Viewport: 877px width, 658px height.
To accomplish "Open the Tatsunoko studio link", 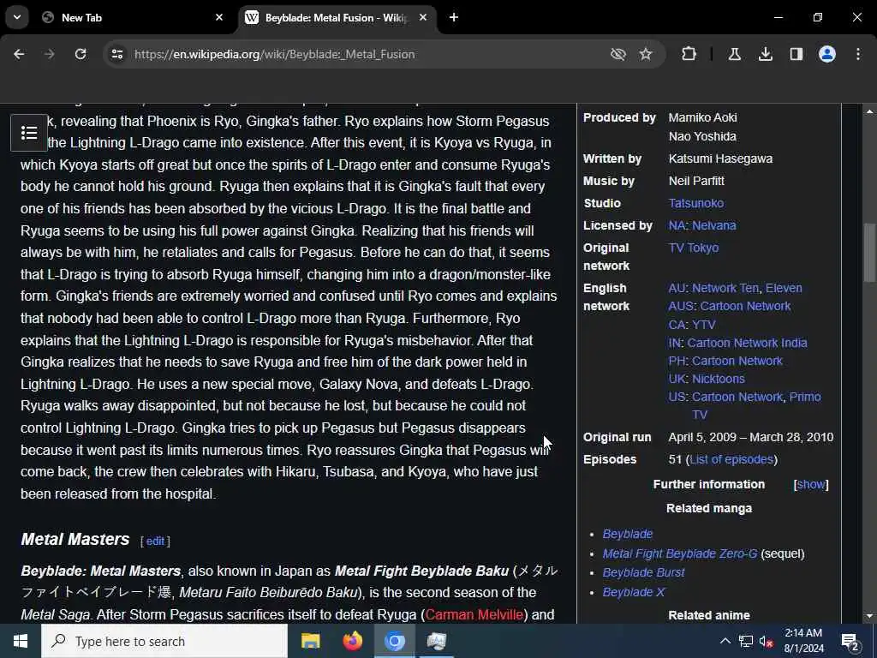I will (695, 203).
